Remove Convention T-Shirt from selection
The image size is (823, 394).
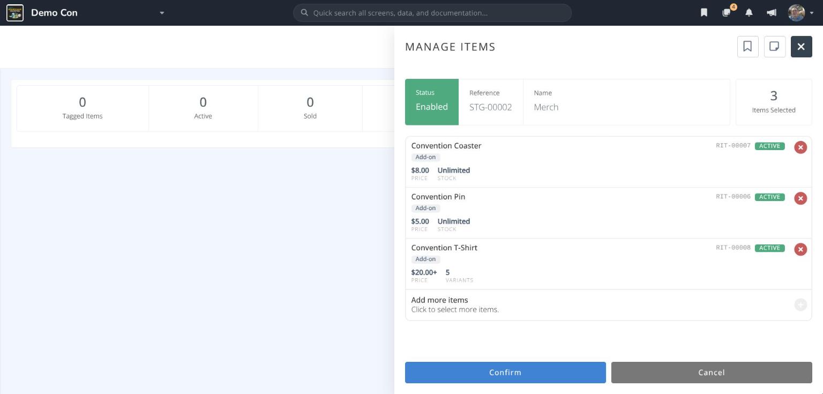click(800, 249)
